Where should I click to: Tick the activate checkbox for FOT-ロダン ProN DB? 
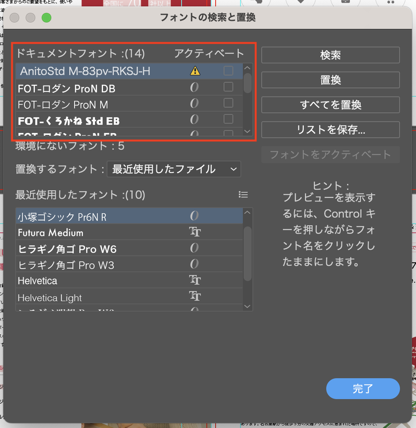click(x=228, y=87)
